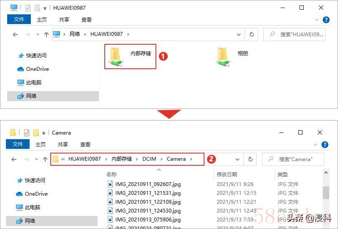Click the forward arrow in Camera window
The height and width of the screenshot is (229, 338).
tap(27, 159)
